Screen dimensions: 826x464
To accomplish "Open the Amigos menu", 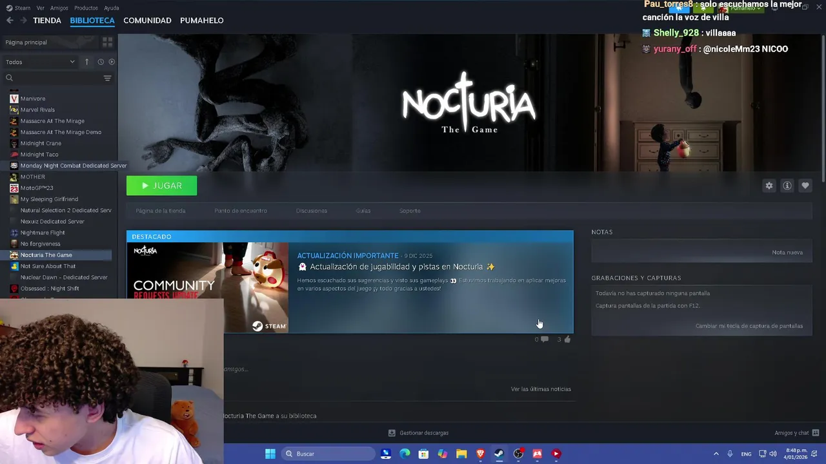I will [x=59, y=8].
